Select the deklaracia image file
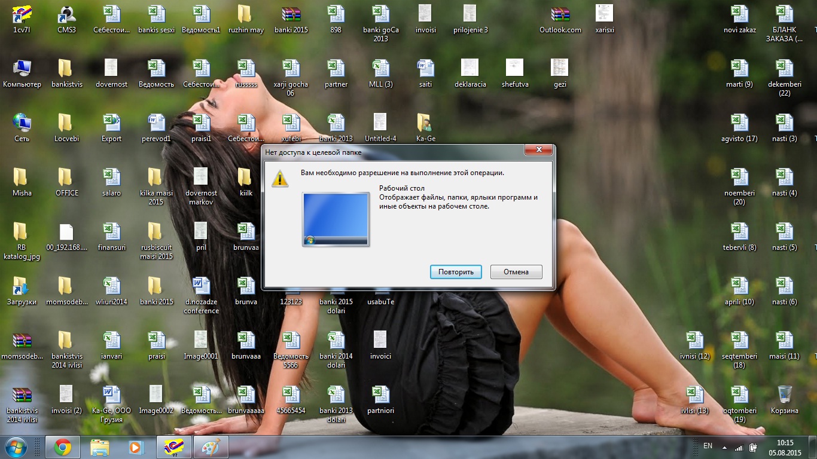Screen dimensions: 817x459 [470, 74]
